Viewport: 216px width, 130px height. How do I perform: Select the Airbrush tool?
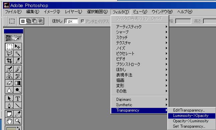coord(9,69)
